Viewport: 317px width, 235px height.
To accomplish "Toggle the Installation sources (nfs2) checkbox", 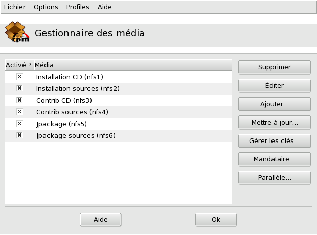I will (x=19, y=88).
